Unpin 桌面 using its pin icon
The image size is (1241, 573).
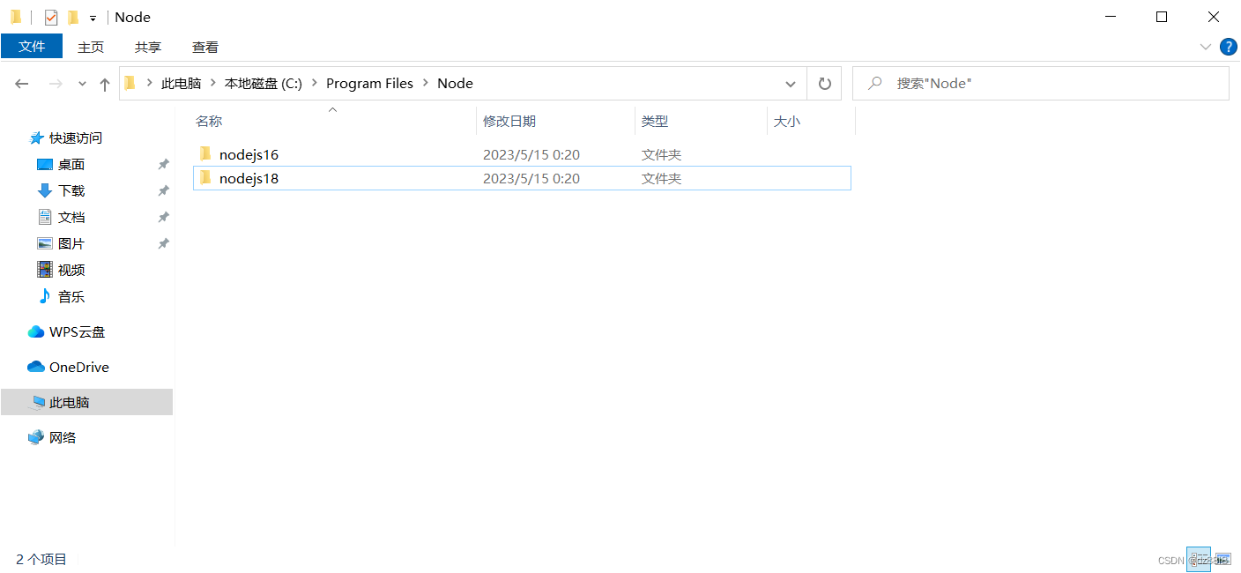pos(163,164)
